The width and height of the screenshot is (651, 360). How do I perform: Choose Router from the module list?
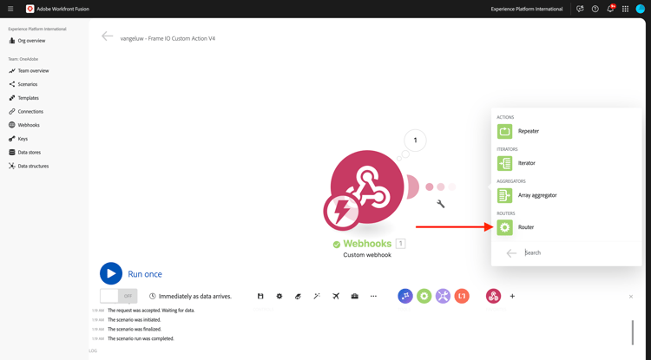566,227
